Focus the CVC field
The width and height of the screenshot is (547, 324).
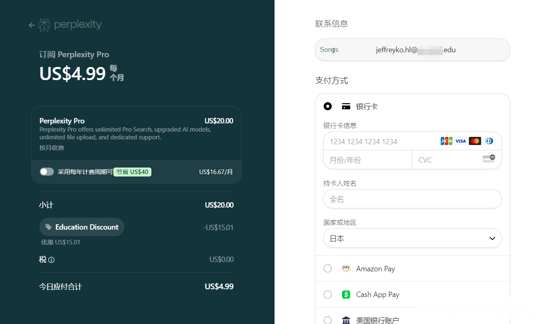point(457,160)
